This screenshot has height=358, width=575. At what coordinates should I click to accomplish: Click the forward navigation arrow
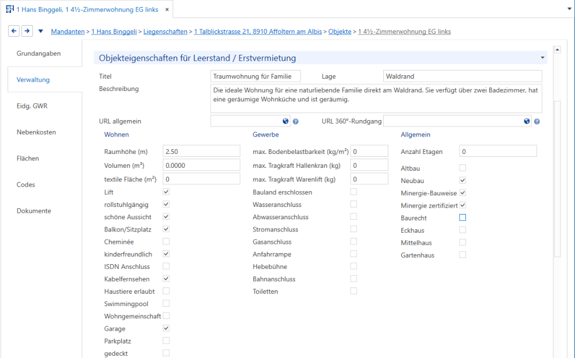tap(27, 31)
